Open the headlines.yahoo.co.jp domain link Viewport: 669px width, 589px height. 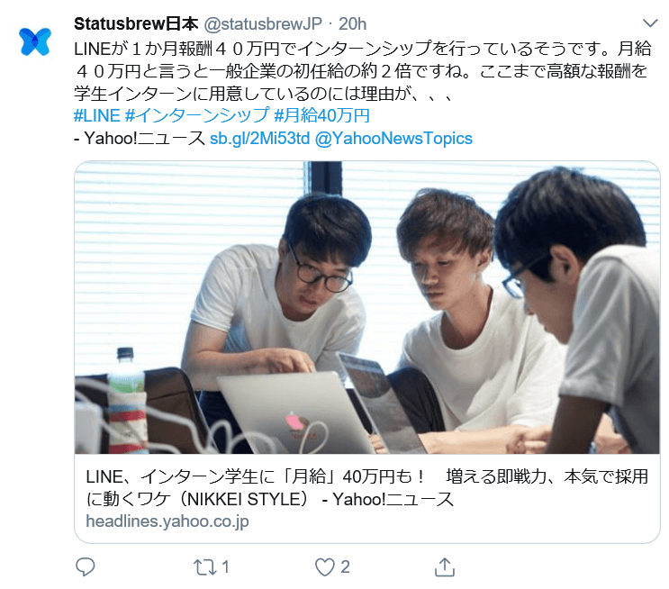tap(167, 521)
